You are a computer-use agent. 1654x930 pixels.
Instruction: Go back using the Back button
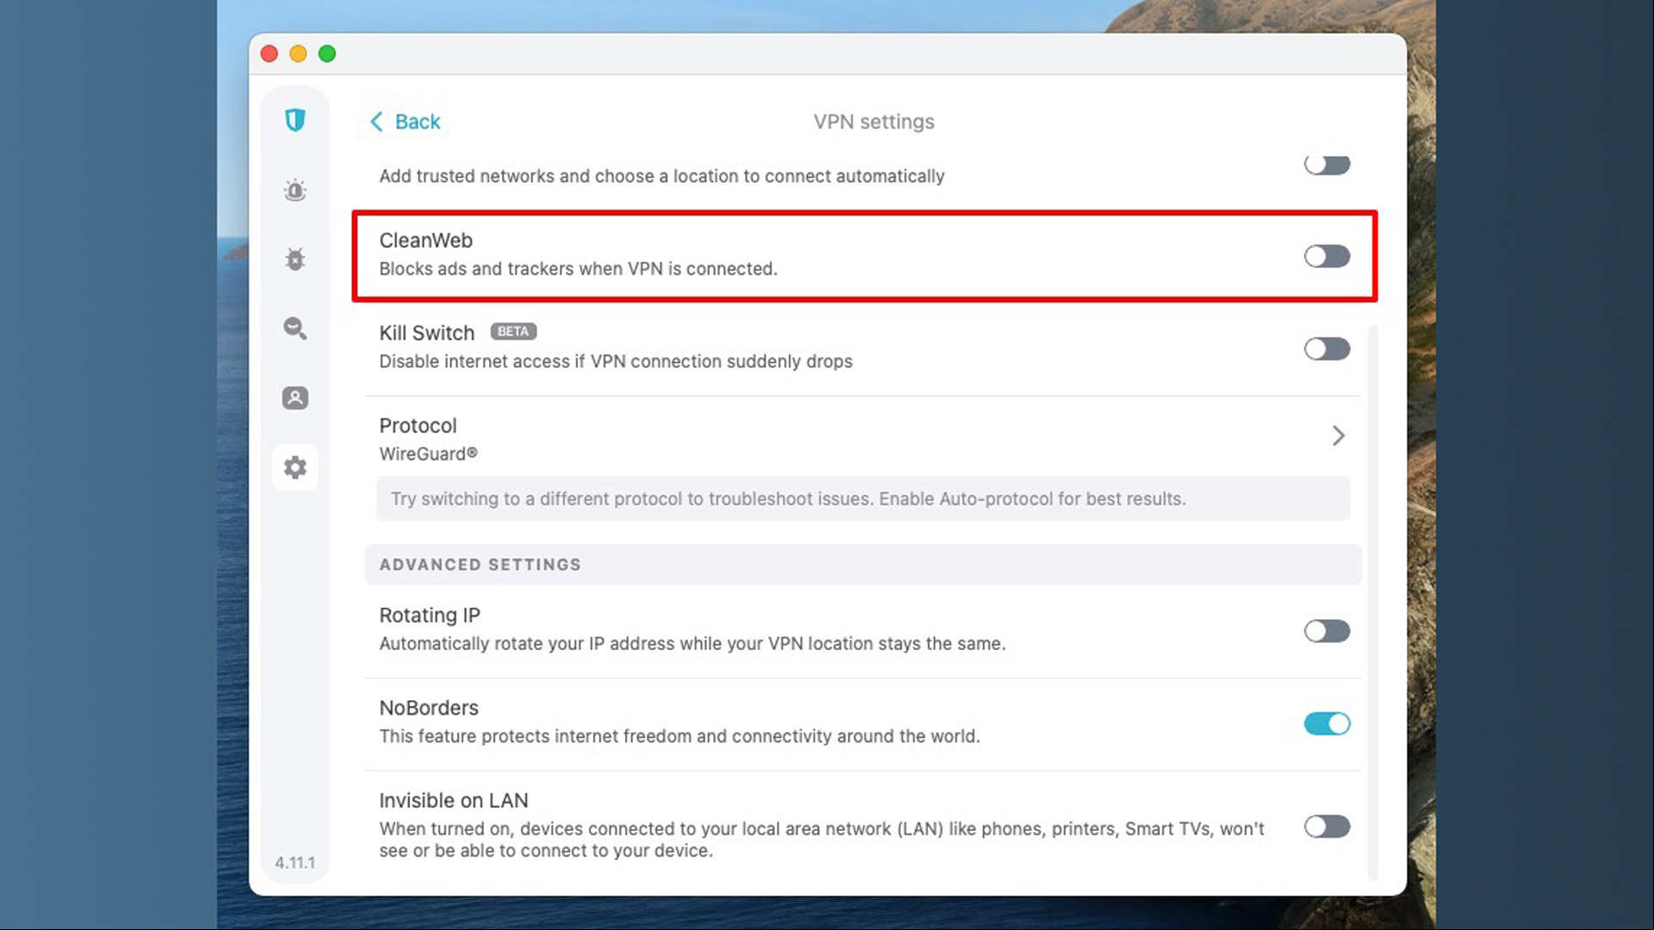point(405,121)
